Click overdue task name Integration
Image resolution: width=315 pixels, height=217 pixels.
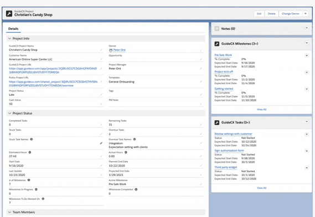[x=116, y=143]
